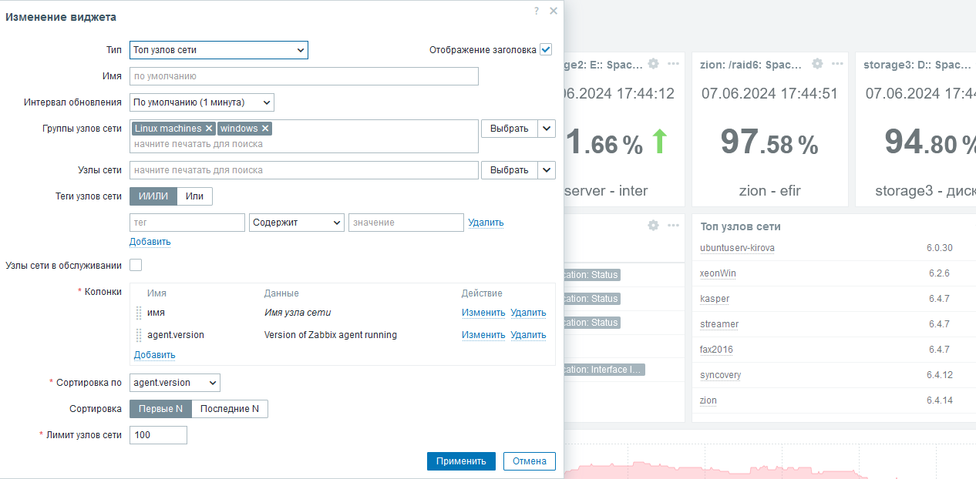This screenshot has height=479, width=976.
Task: Open the Сортировка по agent.version dropdown
Action: [x=175, y=383]
